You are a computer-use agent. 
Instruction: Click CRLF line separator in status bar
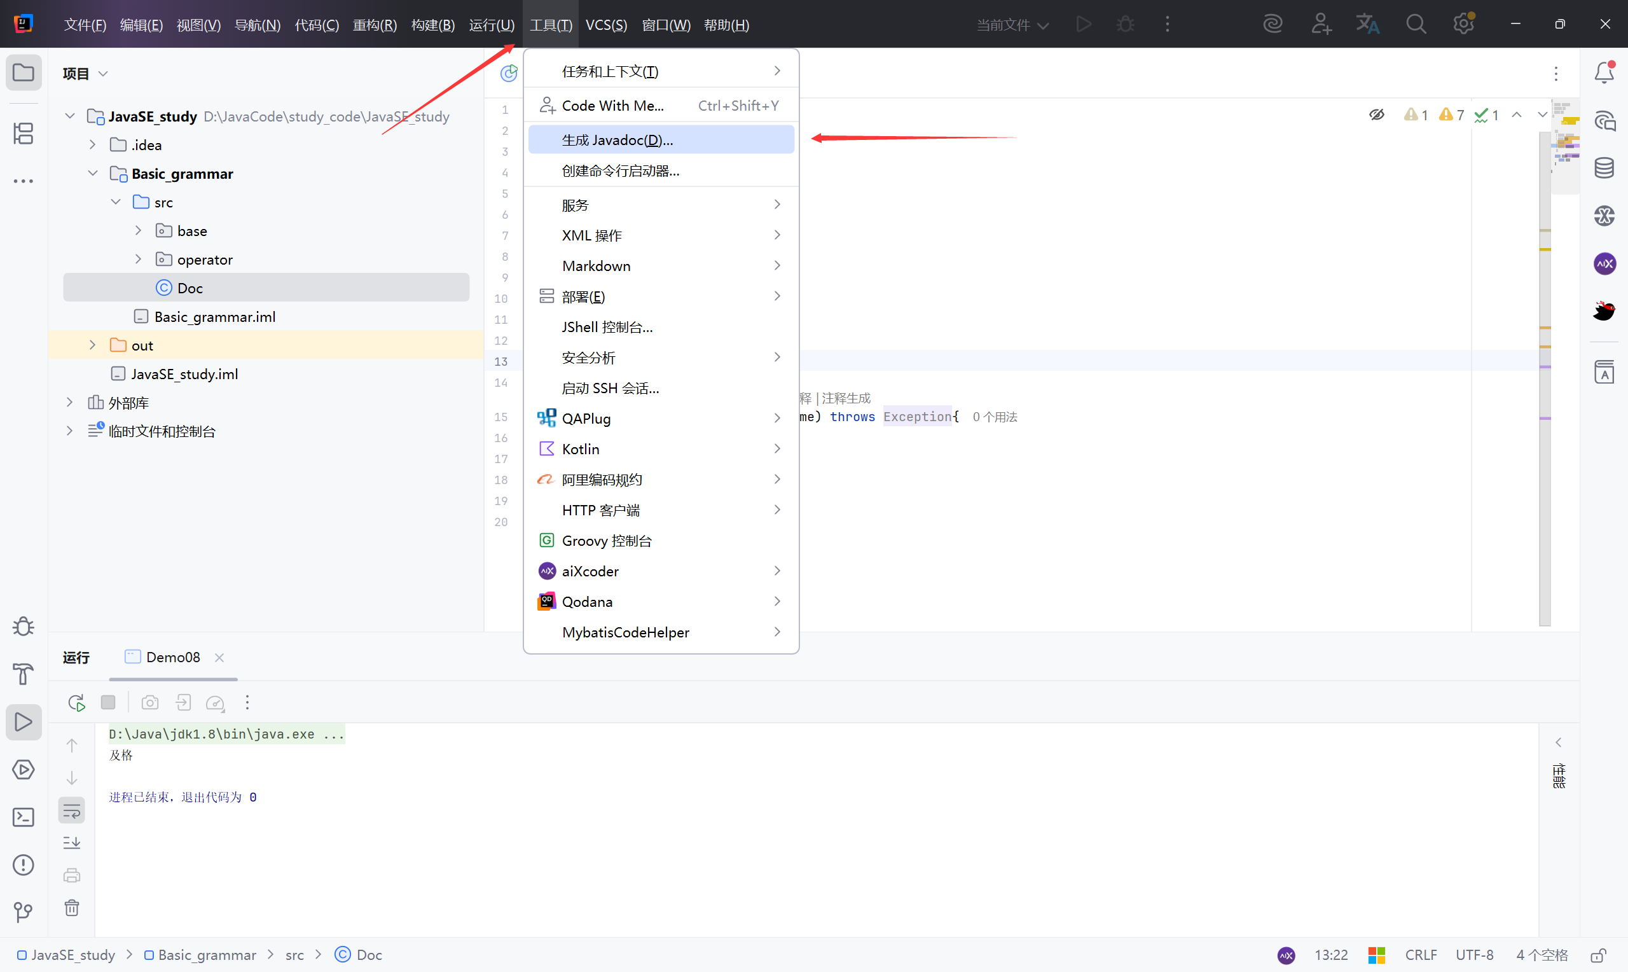[1421, 955]
